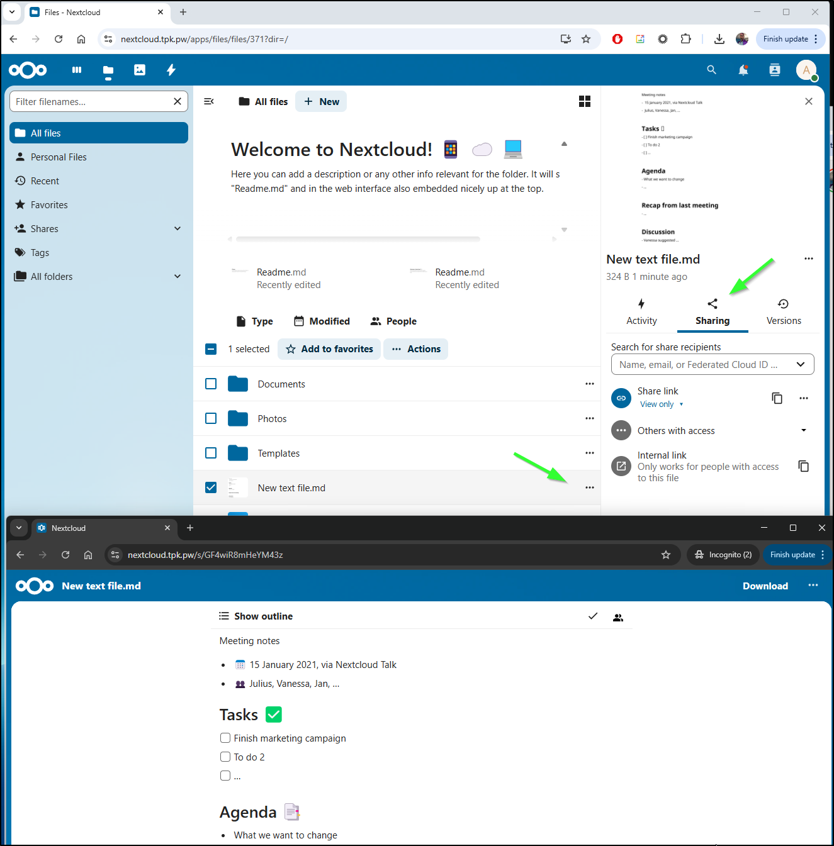Reload the page in the incognito window
Viewport: 834px width, 846px height.
65,555
